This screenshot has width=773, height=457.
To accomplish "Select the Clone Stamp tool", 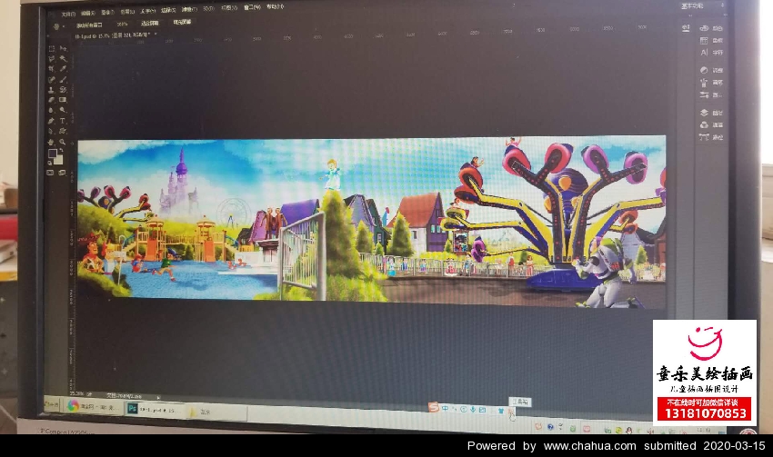I will coord(51,90).
